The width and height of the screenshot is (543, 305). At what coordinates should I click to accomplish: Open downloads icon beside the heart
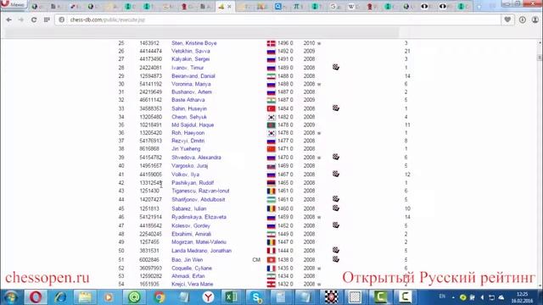523,19
